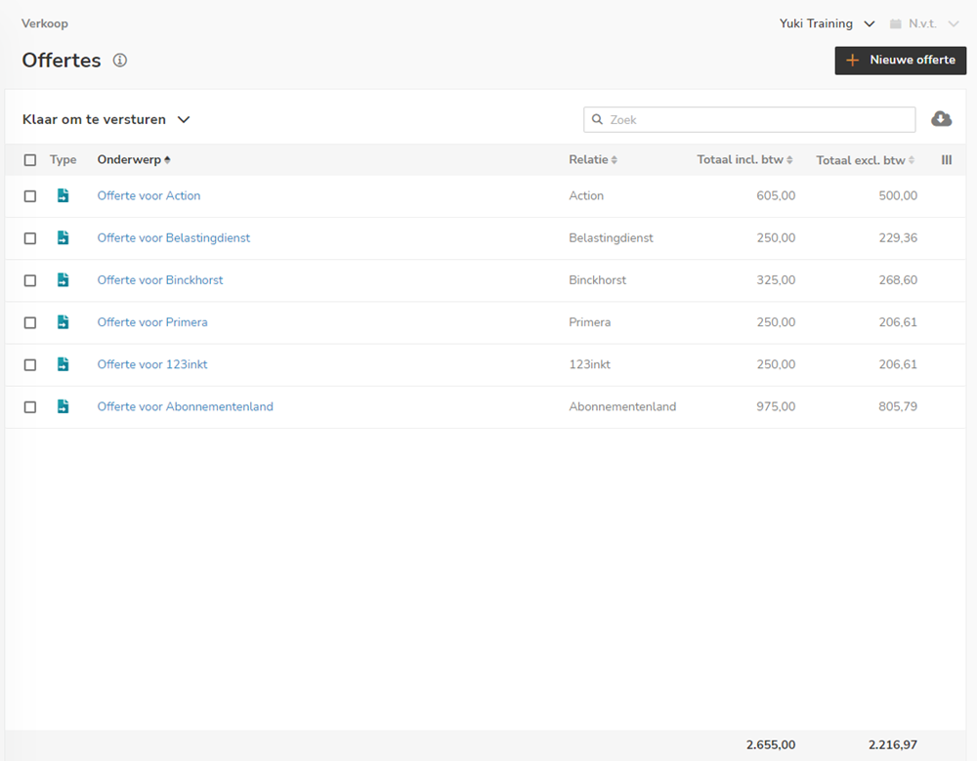The image size is (977, 761).
Task: Click the Type column header
Action: 63,160
